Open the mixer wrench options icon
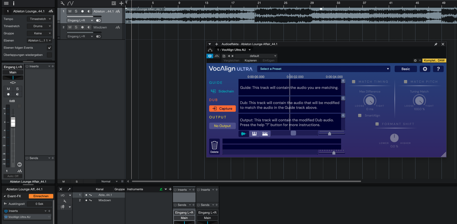The width and height of the screenshot is (457, 224). click(x=65, y=201)
